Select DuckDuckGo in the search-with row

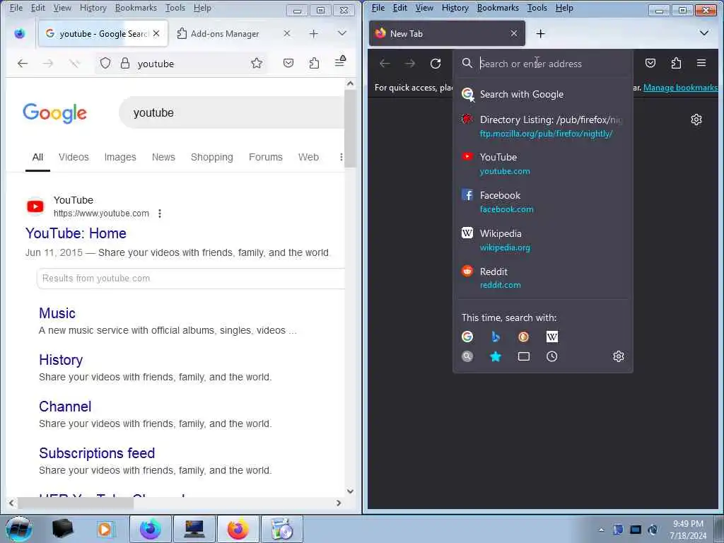pyautogui.click(x=524, y=337)
